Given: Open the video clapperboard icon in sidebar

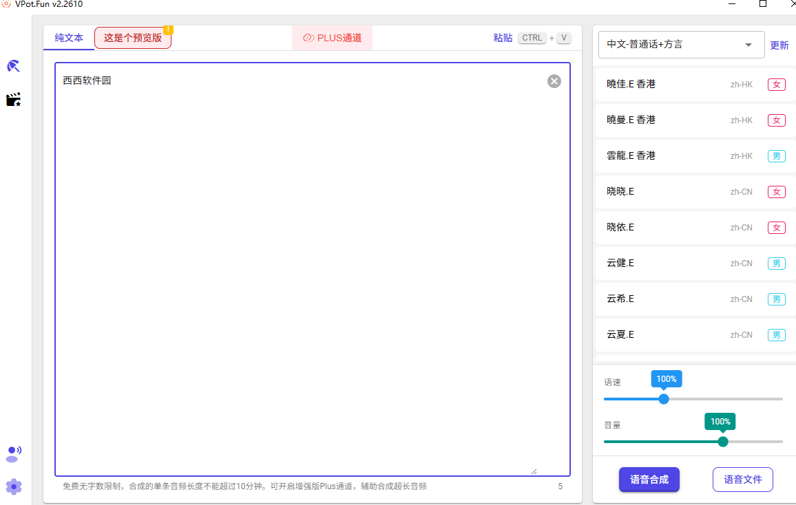Looking at the screenshot, I should click(x=13, y=99).
